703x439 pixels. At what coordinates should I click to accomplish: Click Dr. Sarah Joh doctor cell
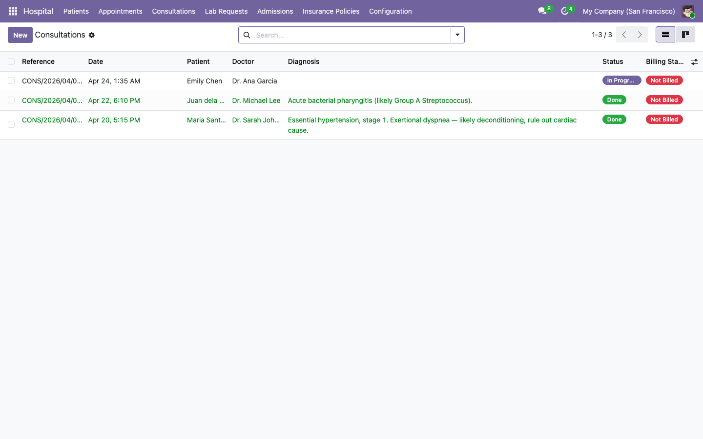coord(256,120)
